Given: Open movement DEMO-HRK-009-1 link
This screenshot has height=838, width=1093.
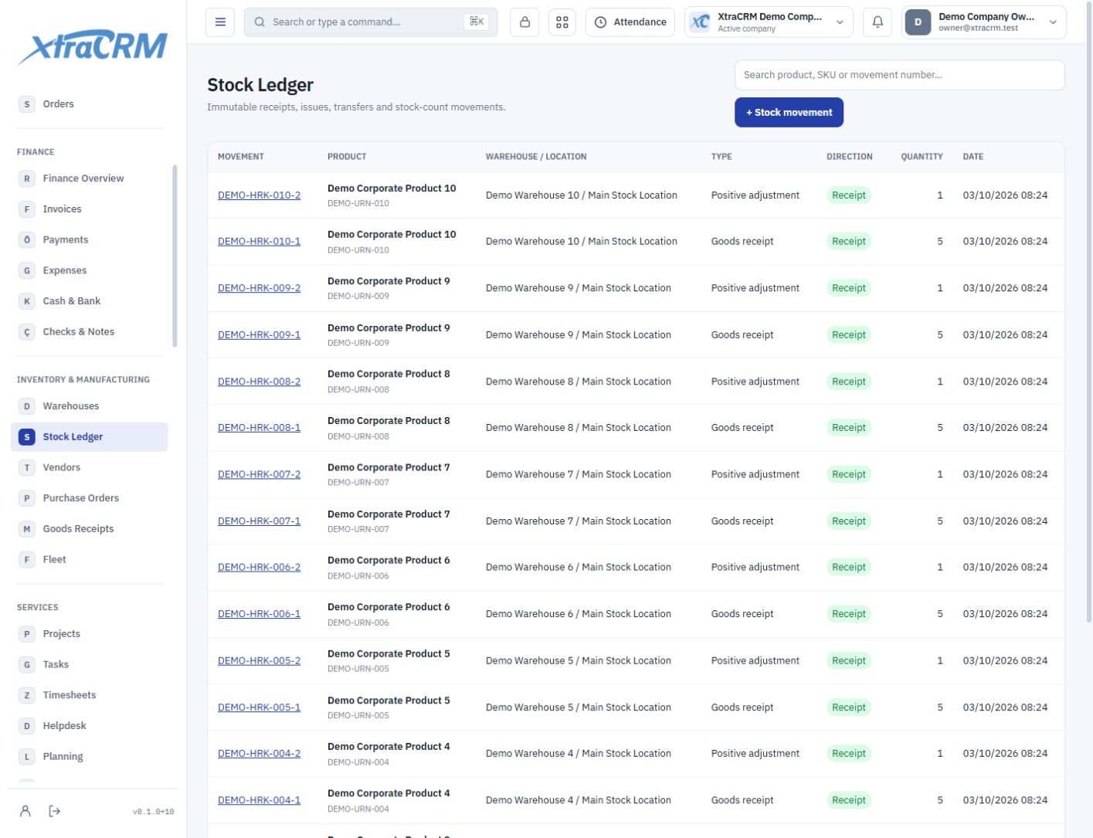Looking at the screenshot, I should pos(259,335).
